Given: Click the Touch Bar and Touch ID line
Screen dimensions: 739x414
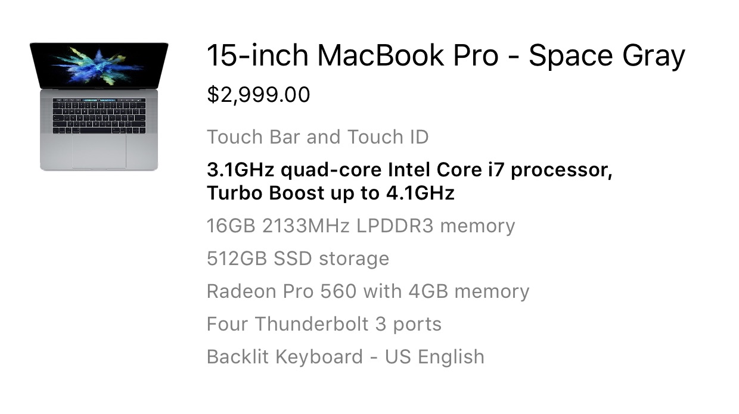Looking at the screenshot, I should click(x=318, y=137).
